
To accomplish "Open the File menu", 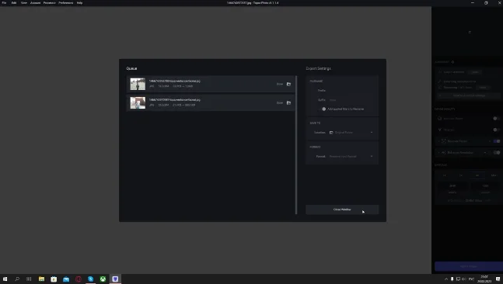I will [x=4, y=3].
